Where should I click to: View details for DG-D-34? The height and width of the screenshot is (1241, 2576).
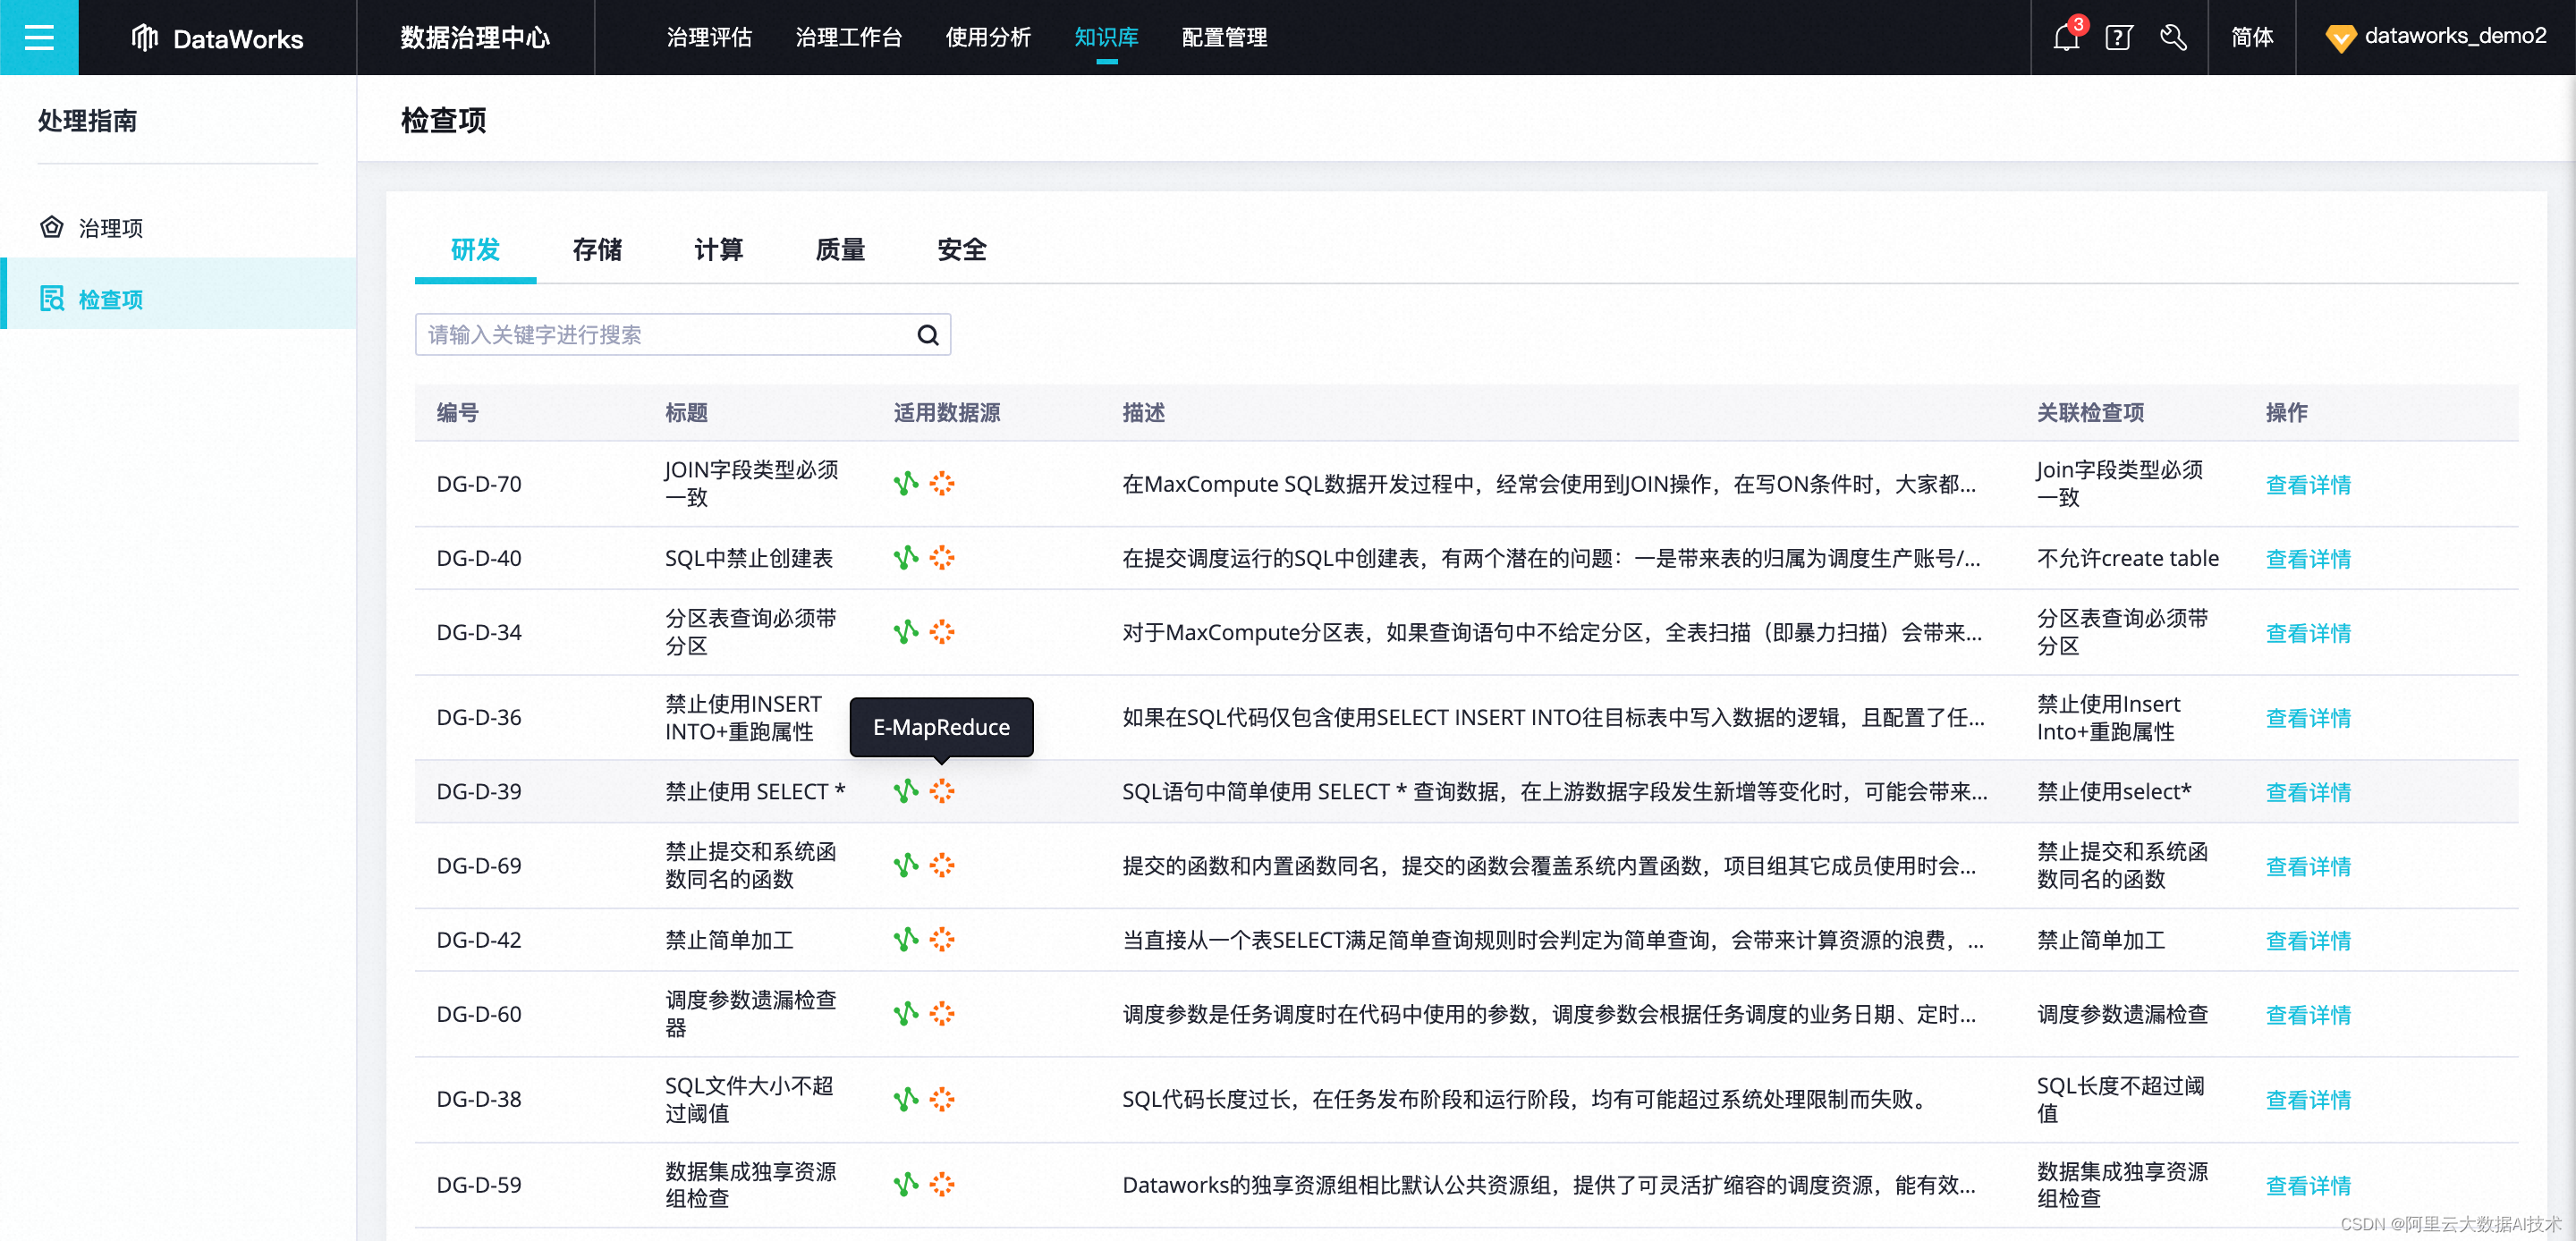(x=2308, y=632)
